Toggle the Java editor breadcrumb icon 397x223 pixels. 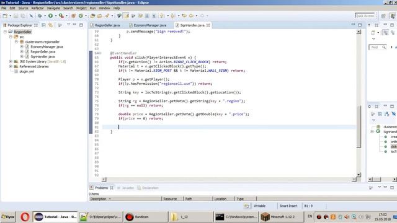pos(119,15)
